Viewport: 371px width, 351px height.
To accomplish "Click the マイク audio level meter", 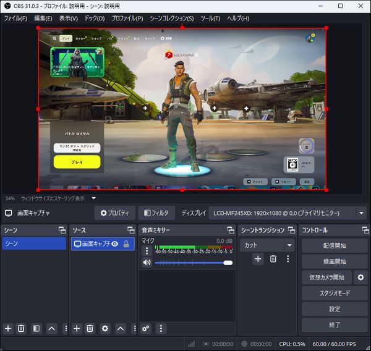I will [x=194, y=247].
